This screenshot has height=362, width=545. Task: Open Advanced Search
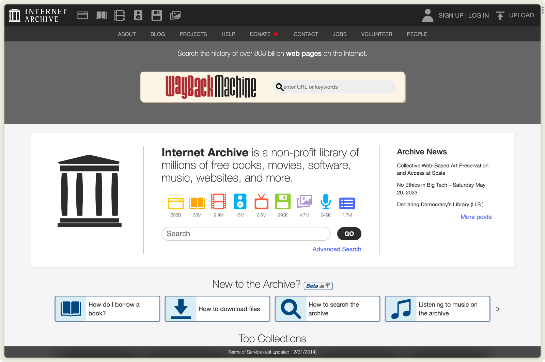pos(337,249)
